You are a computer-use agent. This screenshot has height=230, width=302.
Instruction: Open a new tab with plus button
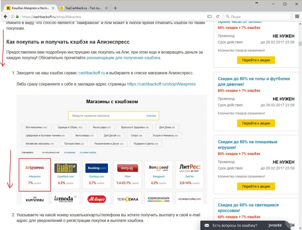pos(115,8)
